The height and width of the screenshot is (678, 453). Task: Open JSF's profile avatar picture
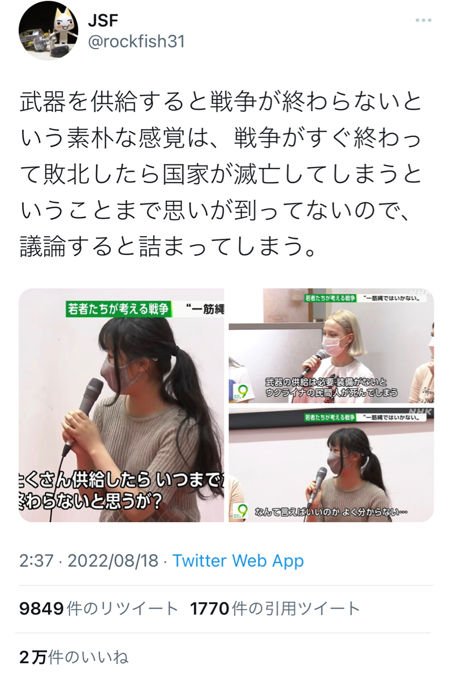(x=48, y=31)
